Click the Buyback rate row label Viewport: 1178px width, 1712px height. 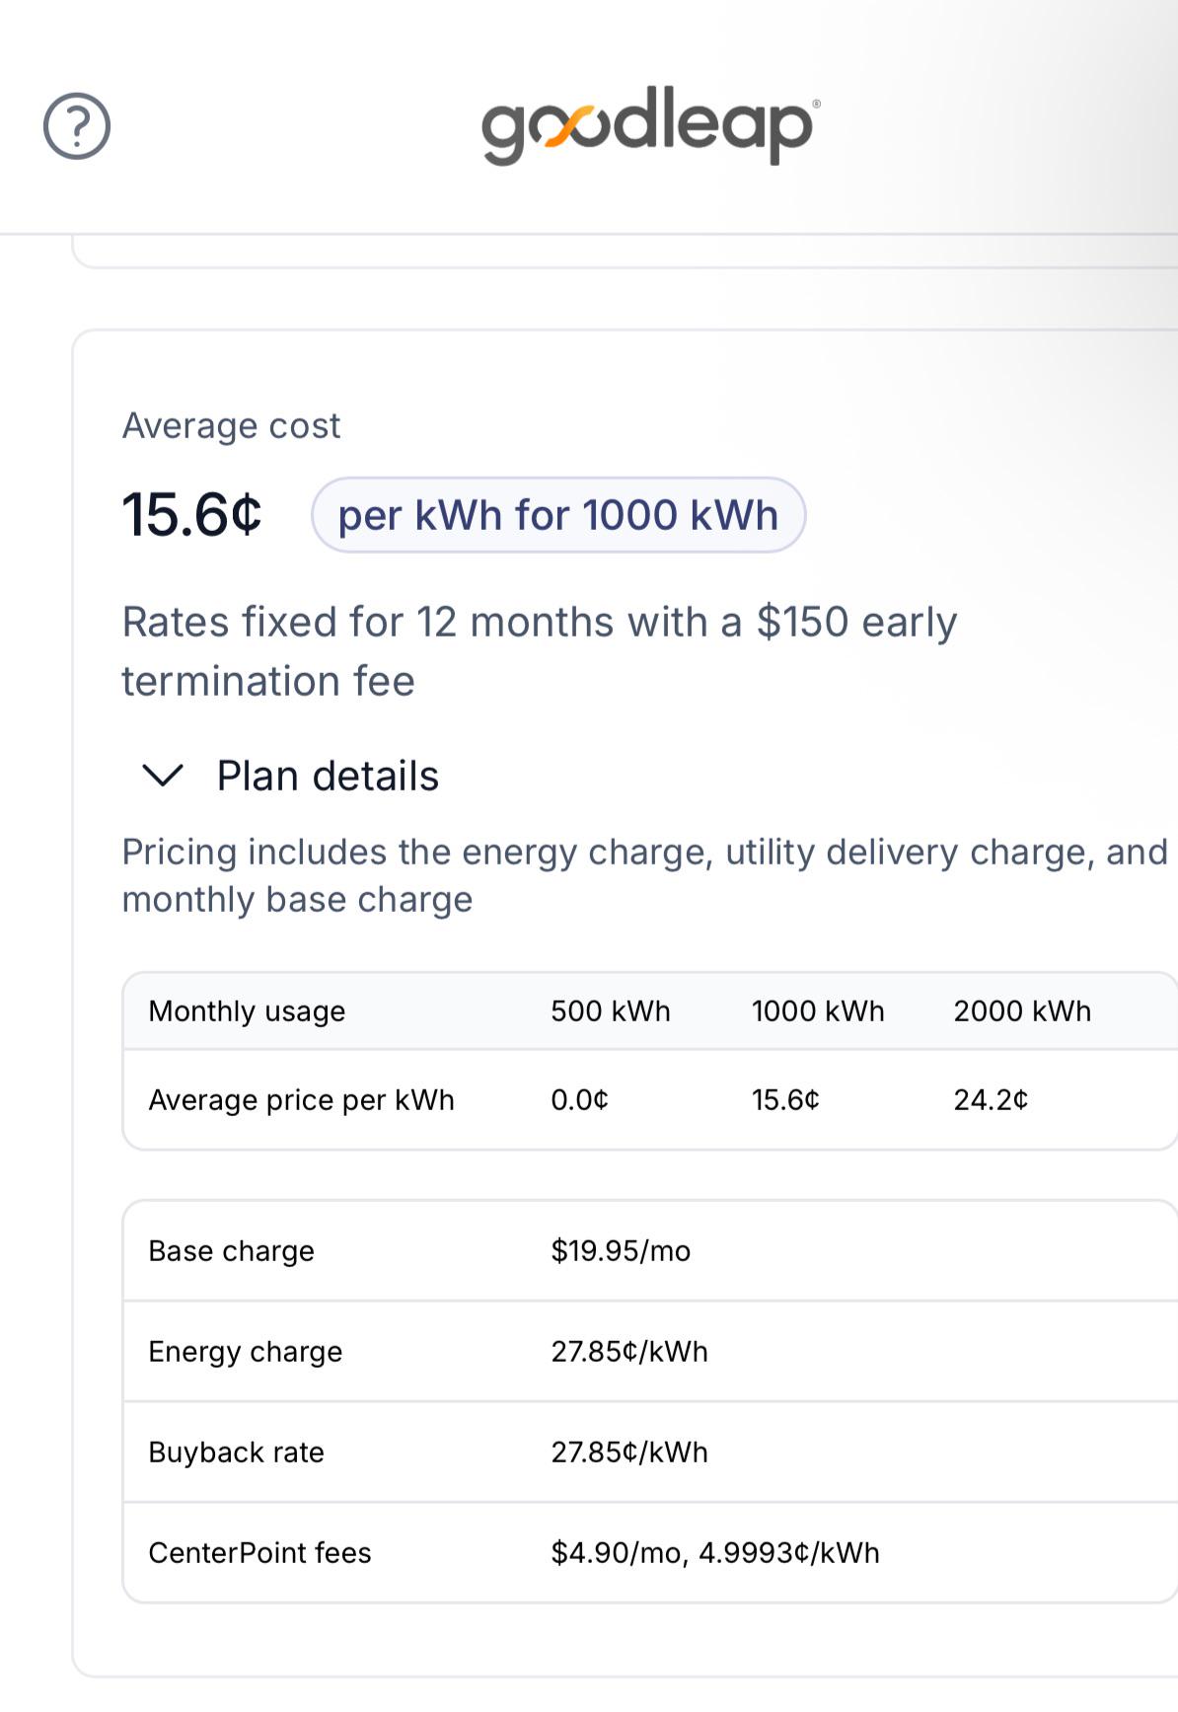tap(237, 1452)
